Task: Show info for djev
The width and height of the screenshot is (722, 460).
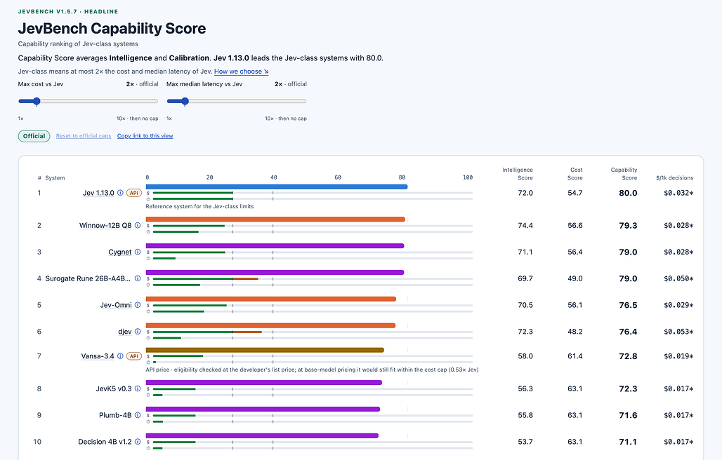Action: point(137,332)
